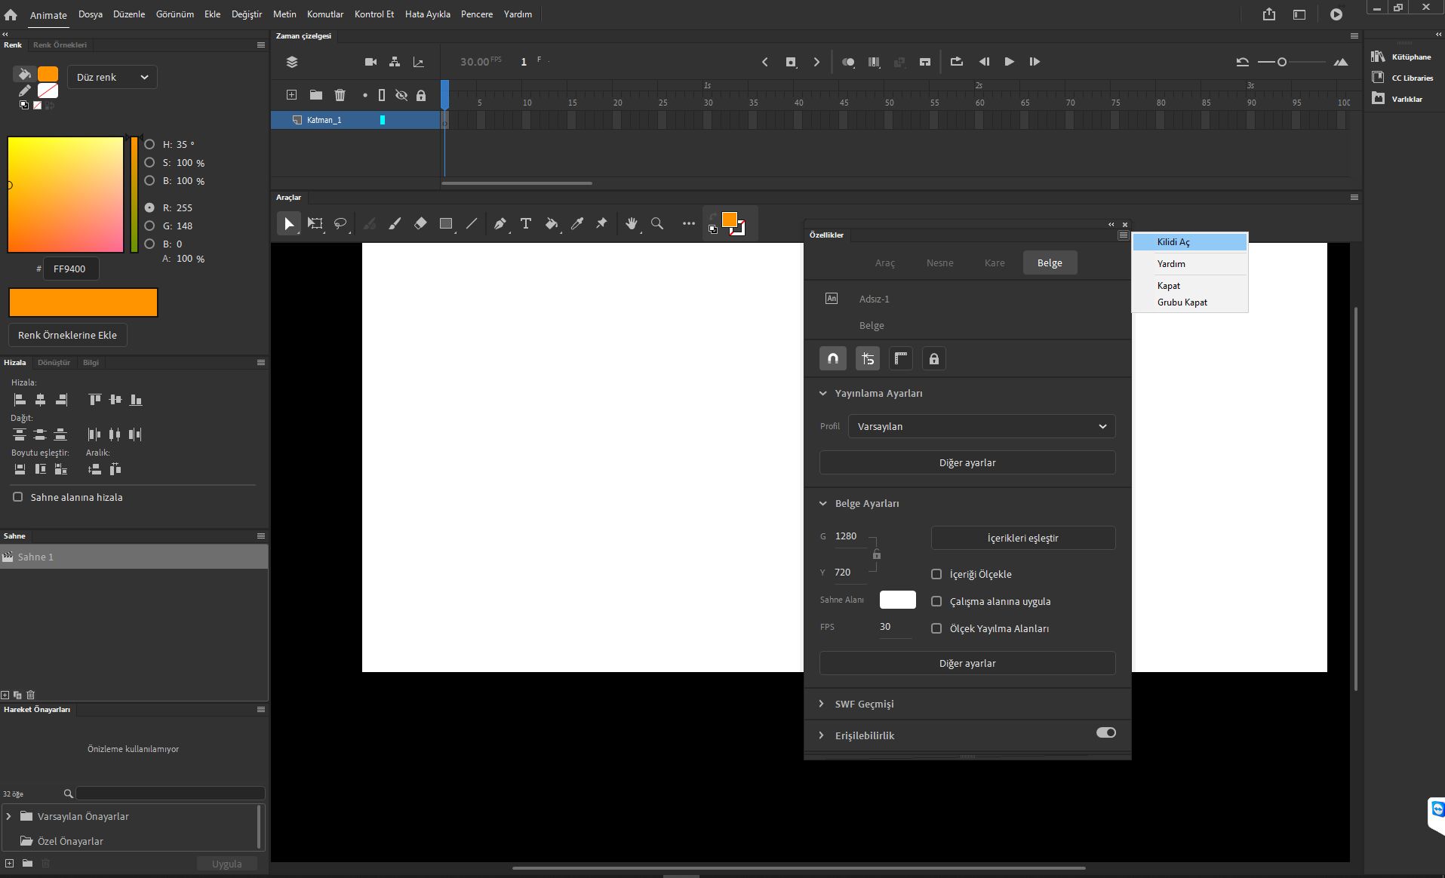Switch to the Nesne tab
The width and height of the screenshot is (1445, 878).
click(939, 262)
